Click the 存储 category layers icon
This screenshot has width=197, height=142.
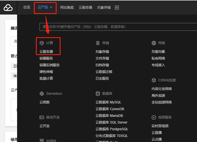pos(98,43)
